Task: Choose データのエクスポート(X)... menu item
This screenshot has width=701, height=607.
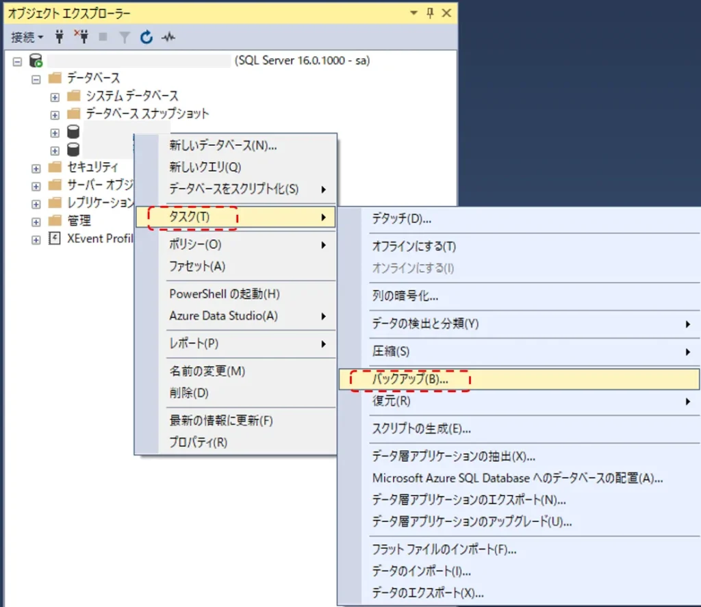Action: 428,592
